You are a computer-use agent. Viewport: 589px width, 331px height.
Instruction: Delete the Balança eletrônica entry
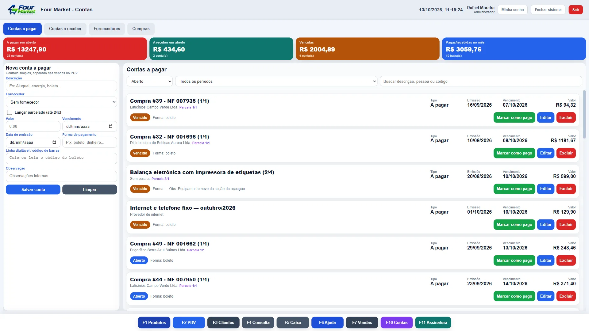coord(566,189)
